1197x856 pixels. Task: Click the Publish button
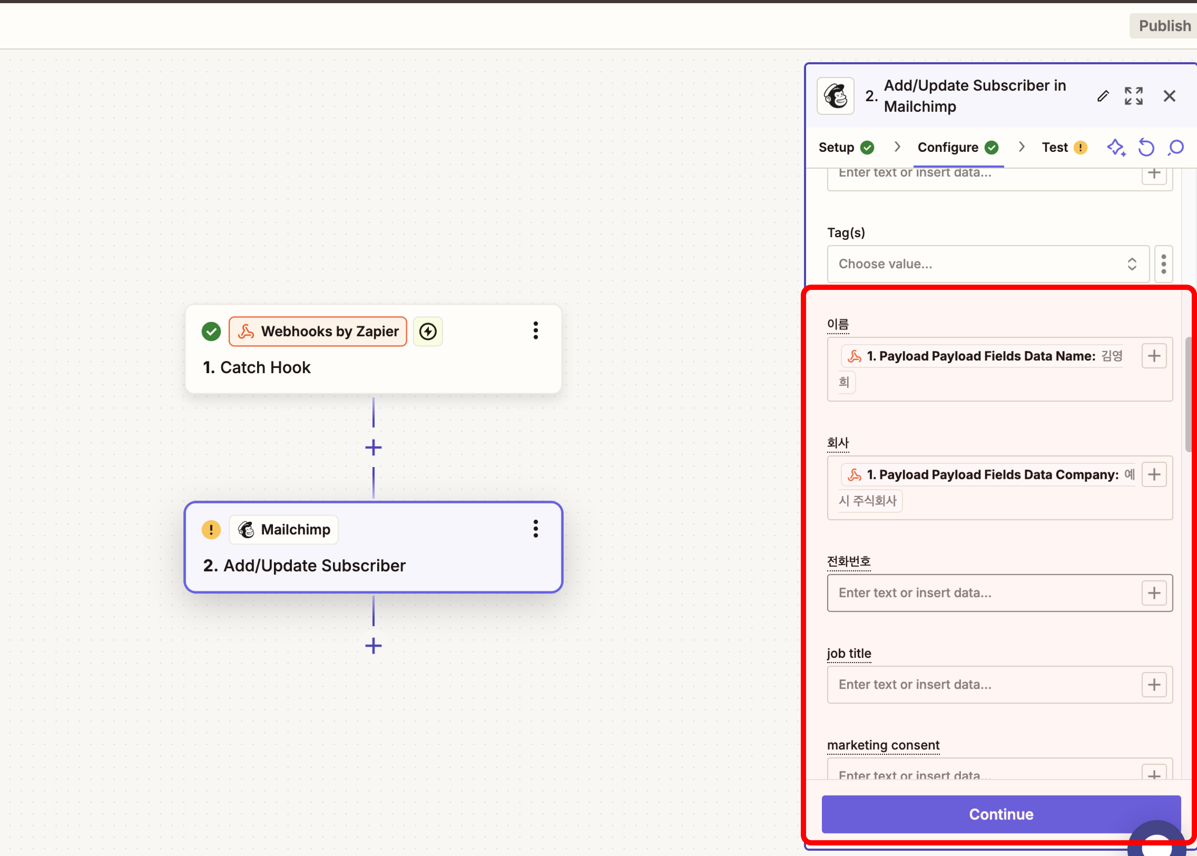[x=1164, y=26]
